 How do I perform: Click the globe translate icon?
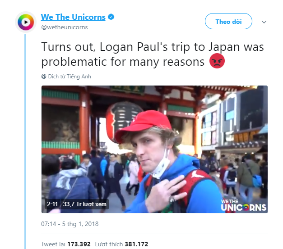44,77
